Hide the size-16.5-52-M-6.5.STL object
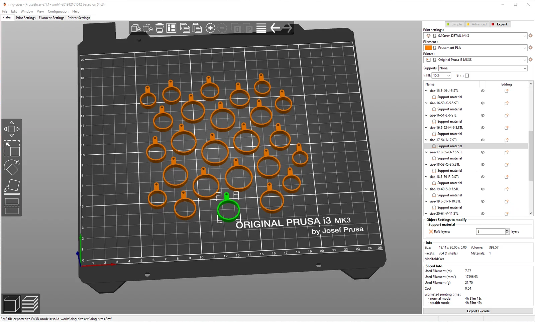Image resolution: width=535 pixels, height=322 pixels. (483, 128)
